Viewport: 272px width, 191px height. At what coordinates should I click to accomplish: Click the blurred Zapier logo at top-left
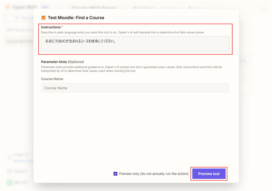(x=8, y=7)
